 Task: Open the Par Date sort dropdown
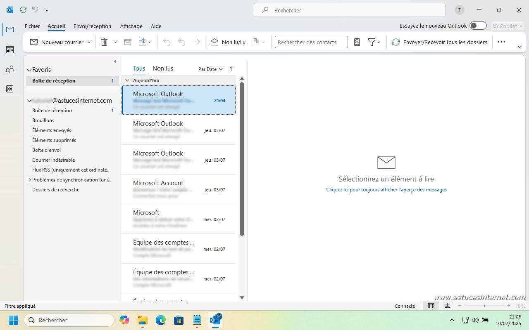pos(210,69)
